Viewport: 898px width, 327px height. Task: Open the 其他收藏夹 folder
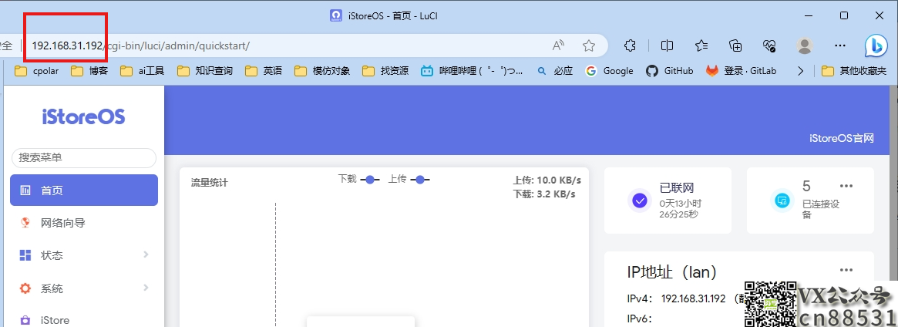854,71
